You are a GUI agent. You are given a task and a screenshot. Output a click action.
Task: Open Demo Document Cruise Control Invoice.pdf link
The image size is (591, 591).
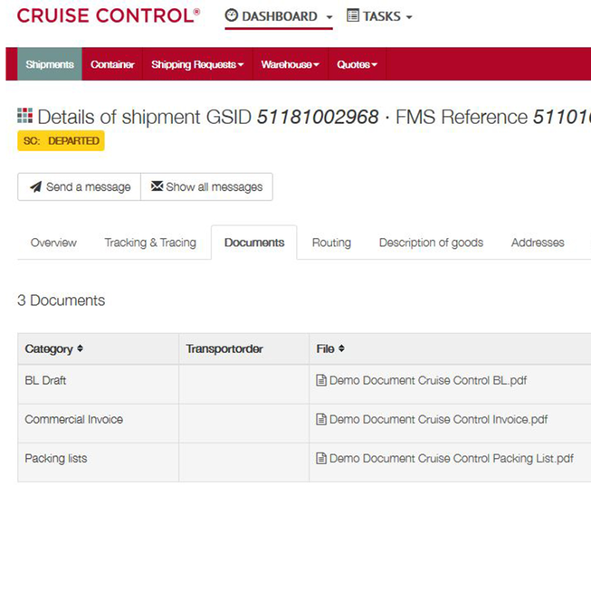point(438,419)
